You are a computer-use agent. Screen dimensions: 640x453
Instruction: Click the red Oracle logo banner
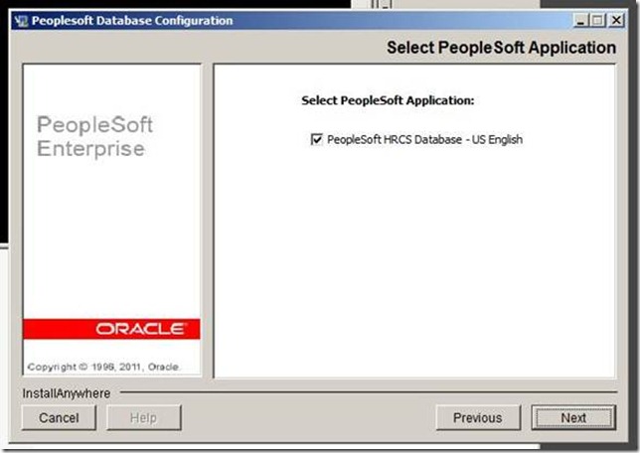click(111, 329)
